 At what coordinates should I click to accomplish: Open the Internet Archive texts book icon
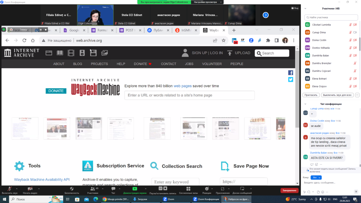coord(60,53)
